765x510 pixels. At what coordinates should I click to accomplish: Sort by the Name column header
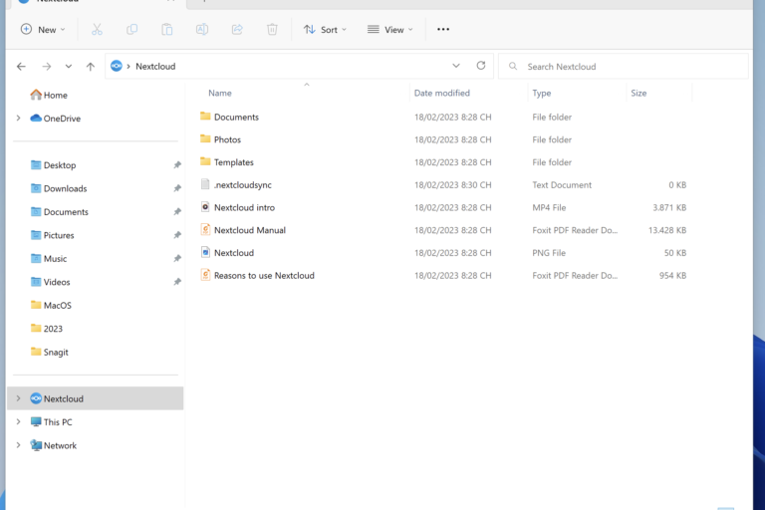220,93
